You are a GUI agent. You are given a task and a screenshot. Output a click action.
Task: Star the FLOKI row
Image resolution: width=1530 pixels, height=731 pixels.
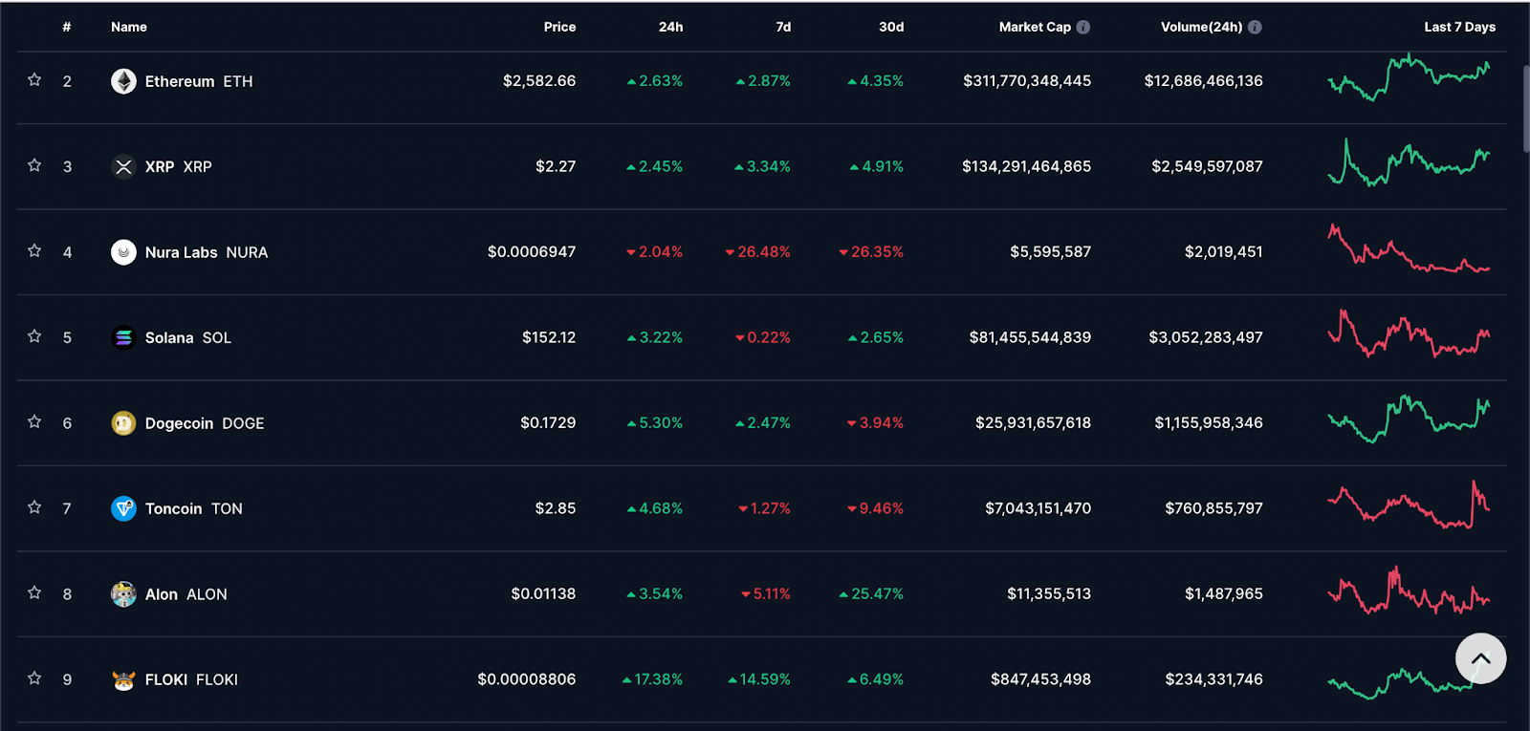pyautogui.click(x=34, y=678)
